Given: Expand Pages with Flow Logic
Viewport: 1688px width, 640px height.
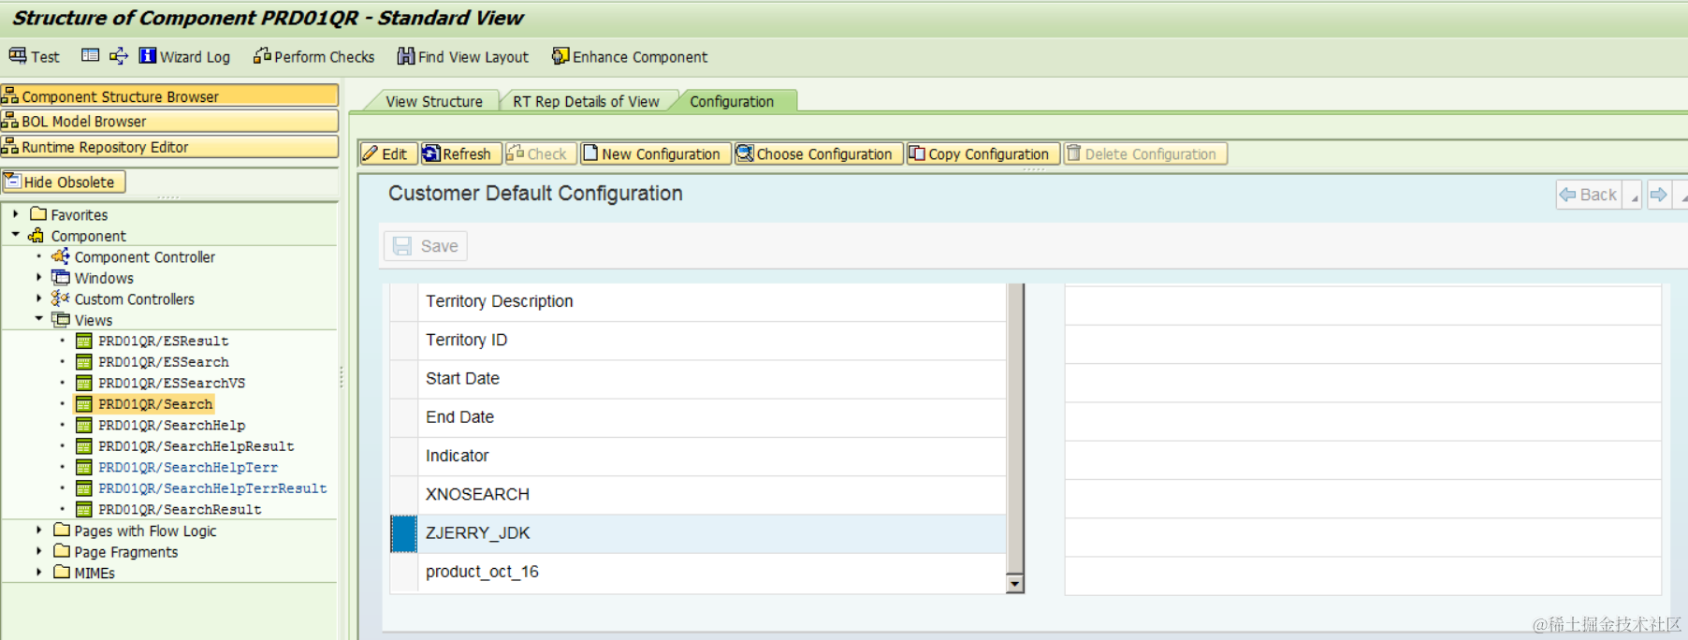Looking at the screenshot, I should (x=39, y=530).
